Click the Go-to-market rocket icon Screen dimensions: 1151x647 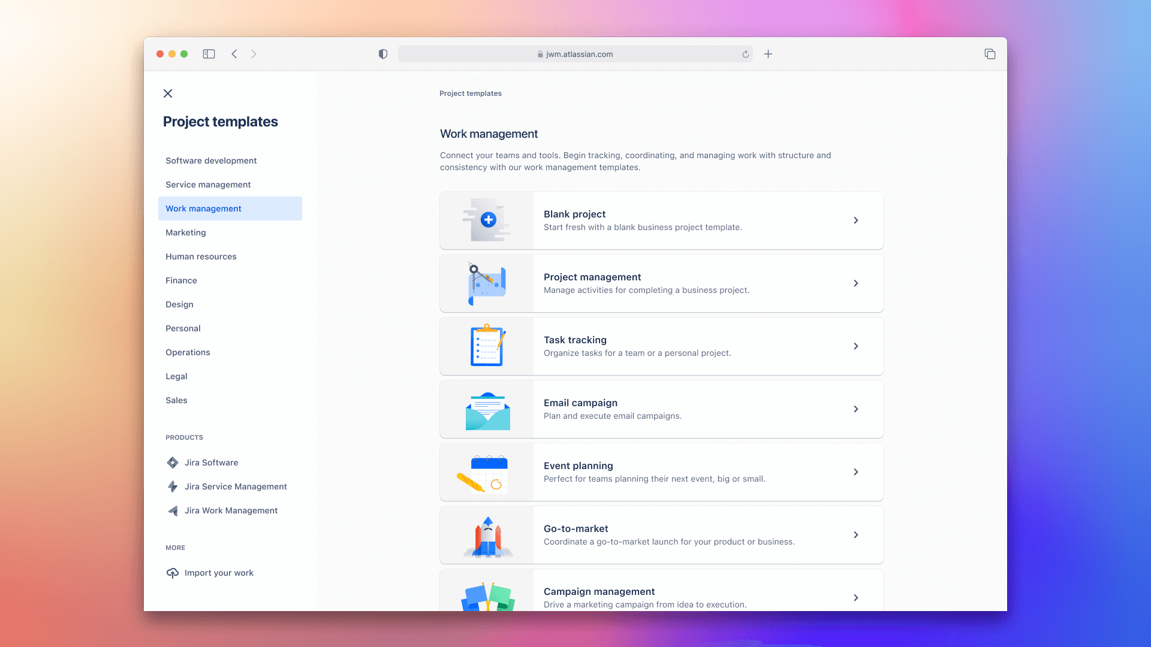click(x=486, y=535)
